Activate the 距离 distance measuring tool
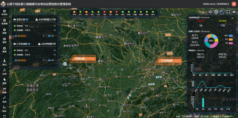This screenshot has width=238, height=118. pos(4,90)
